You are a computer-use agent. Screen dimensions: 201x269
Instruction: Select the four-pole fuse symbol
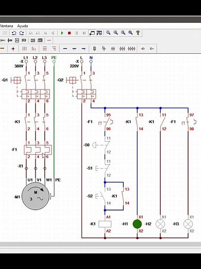131,49
